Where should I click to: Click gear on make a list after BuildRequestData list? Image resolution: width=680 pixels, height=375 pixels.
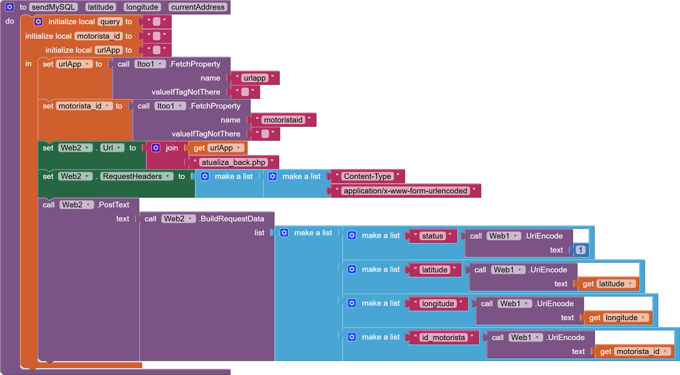(x=284, y=233)
